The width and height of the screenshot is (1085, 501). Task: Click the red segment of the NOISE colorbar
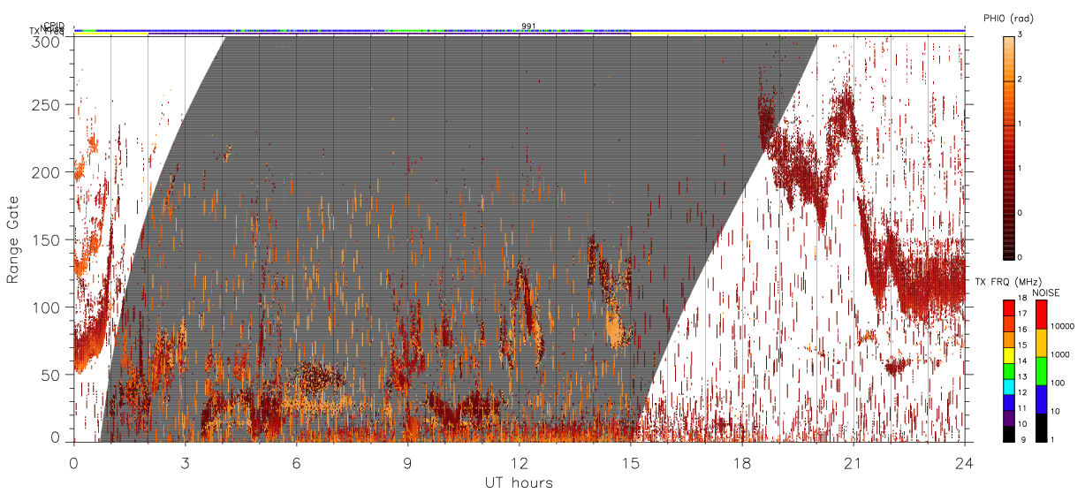coord(1040,315)
